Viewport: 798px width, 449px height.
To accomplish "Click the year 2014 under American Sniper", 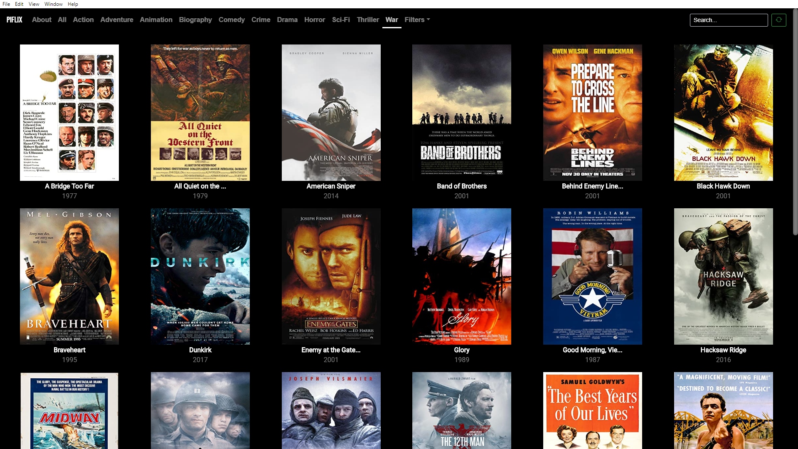I will pyautogui.click(x=331, y=196).
